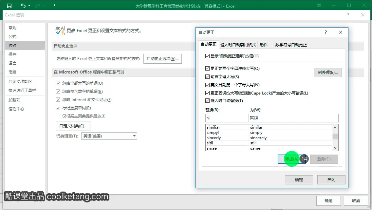Toggle 忽略包含数字的单词 checkbox
Image resolution: width=372 pixels, height=210 pixels.
pos(58,91)
